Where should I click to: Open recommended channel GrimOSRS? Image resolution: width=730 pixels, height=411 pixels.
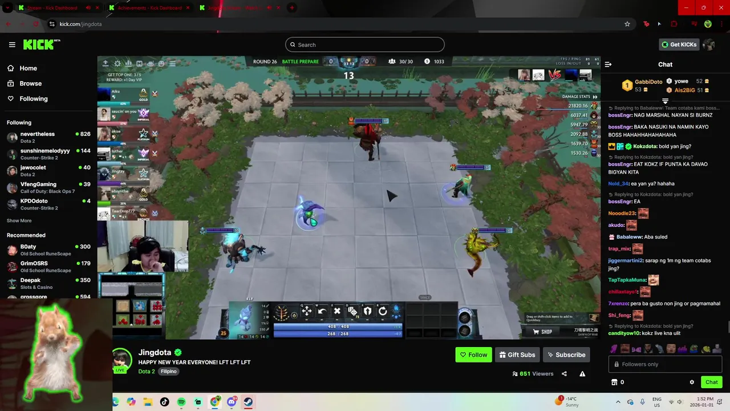(48, 267)
